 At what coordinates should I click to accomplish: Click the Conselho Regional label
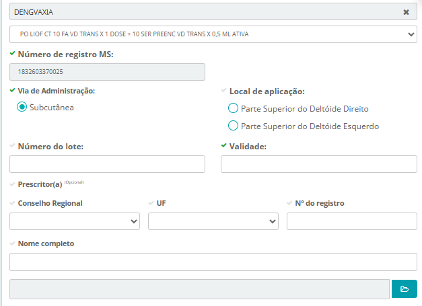[x=50, y=203]
